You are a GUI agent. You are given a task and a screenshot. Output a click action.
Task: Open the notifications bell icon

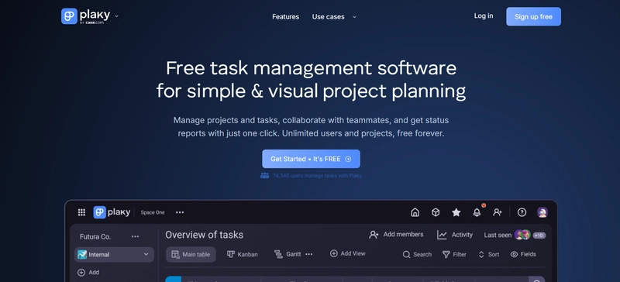click(477, 212)
